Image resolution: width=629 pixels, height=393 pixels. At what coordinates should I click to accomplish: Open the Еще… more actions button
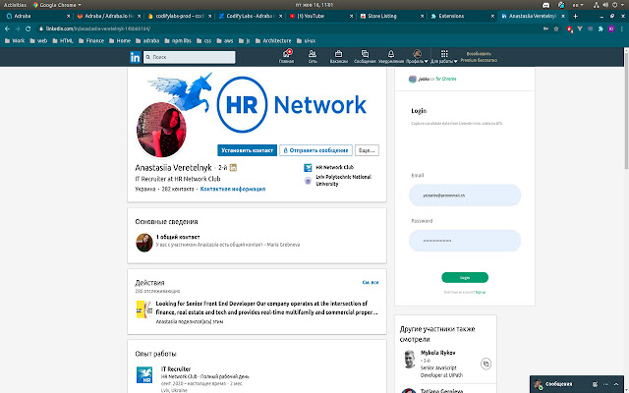point(367,150)
